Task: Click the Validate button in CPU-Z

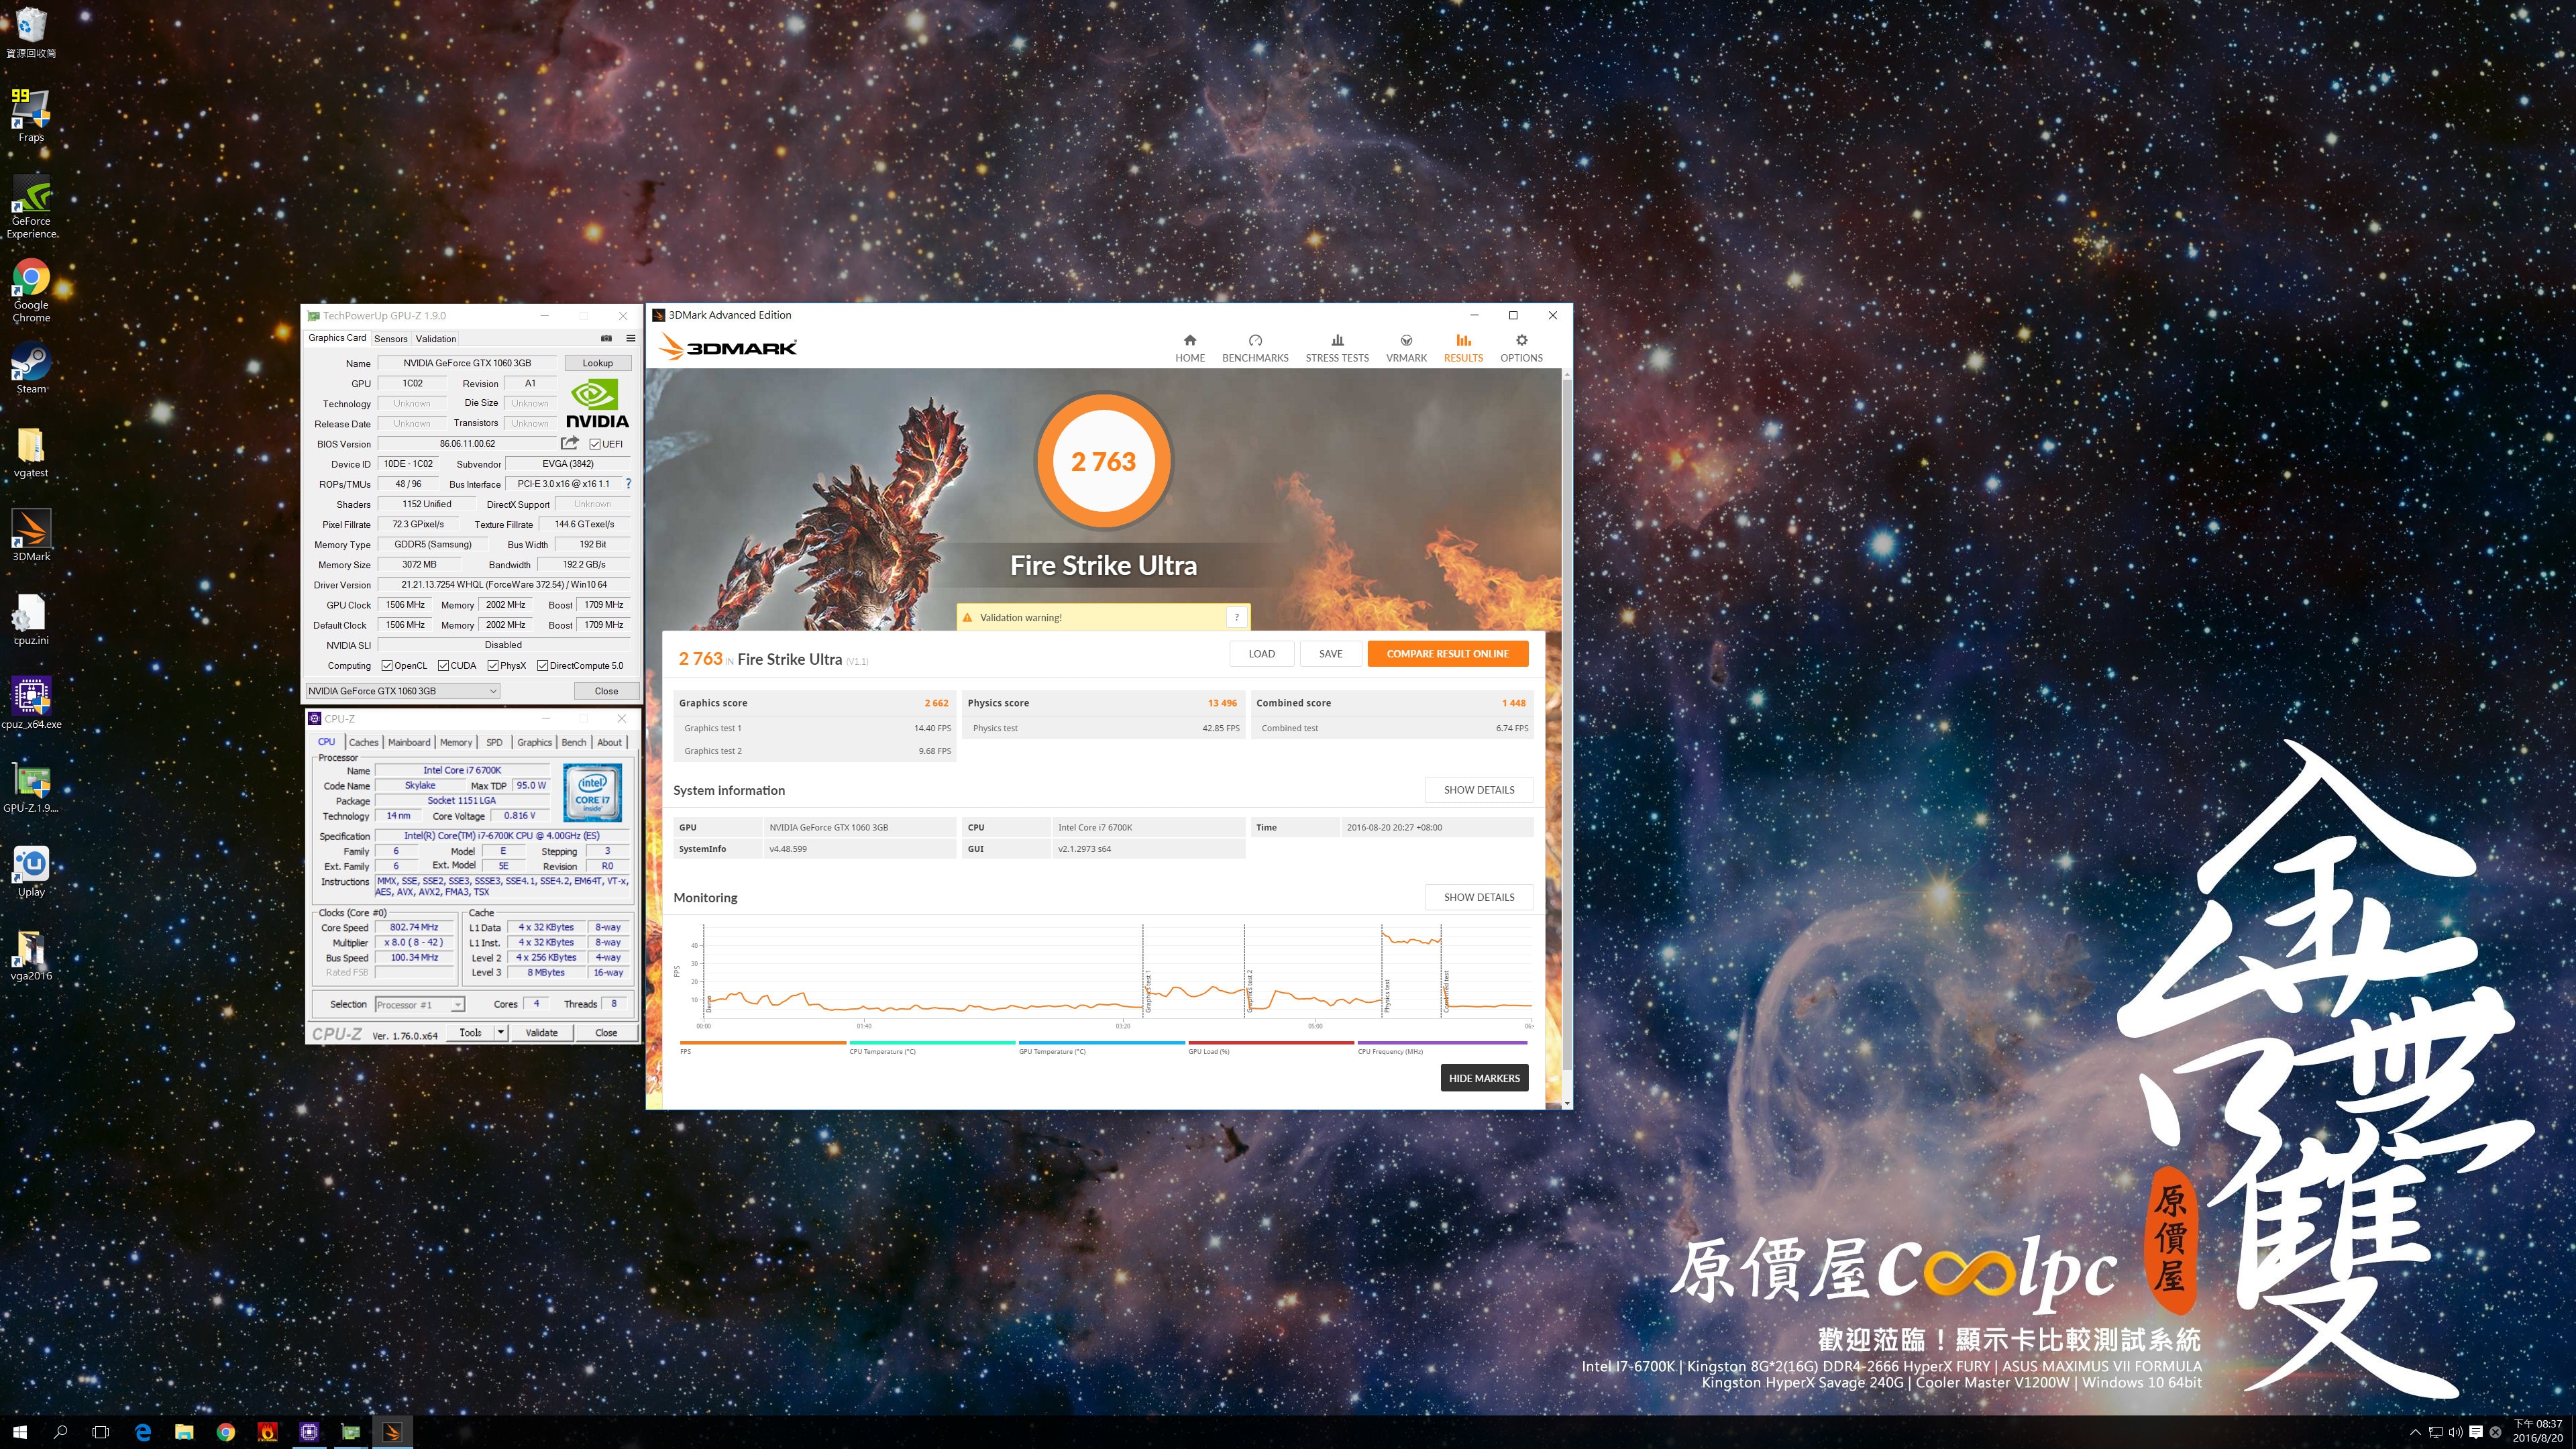Action: (542, 1032)
